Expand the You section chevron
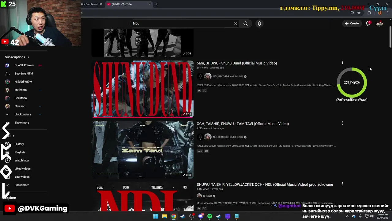Screen dimensions: 392x221 pos(13,136)
